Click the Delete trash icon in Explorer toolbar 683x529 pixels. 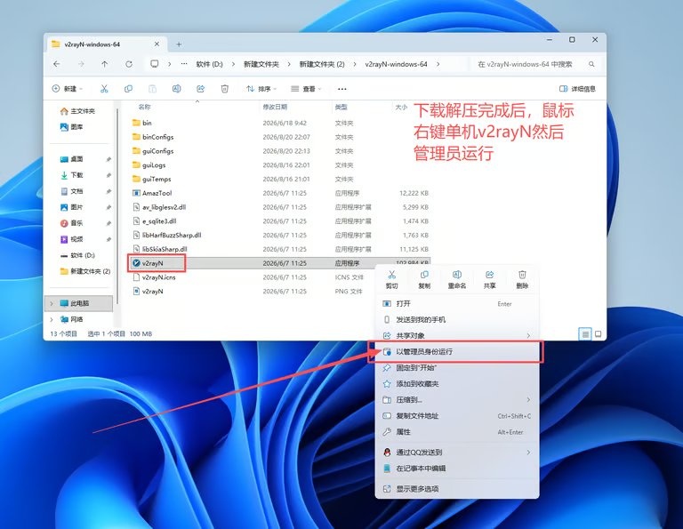224,89
